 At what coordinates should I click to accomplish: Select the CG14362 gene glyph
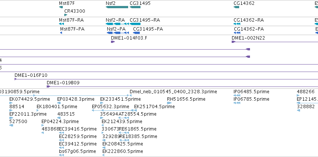pos(236,7)
